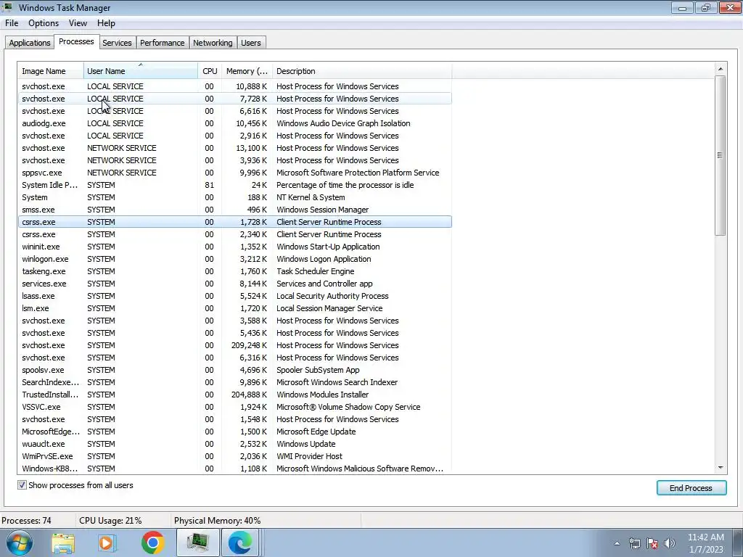Select the taskeng.exe process
743x557 pixels.
[234, 271]
